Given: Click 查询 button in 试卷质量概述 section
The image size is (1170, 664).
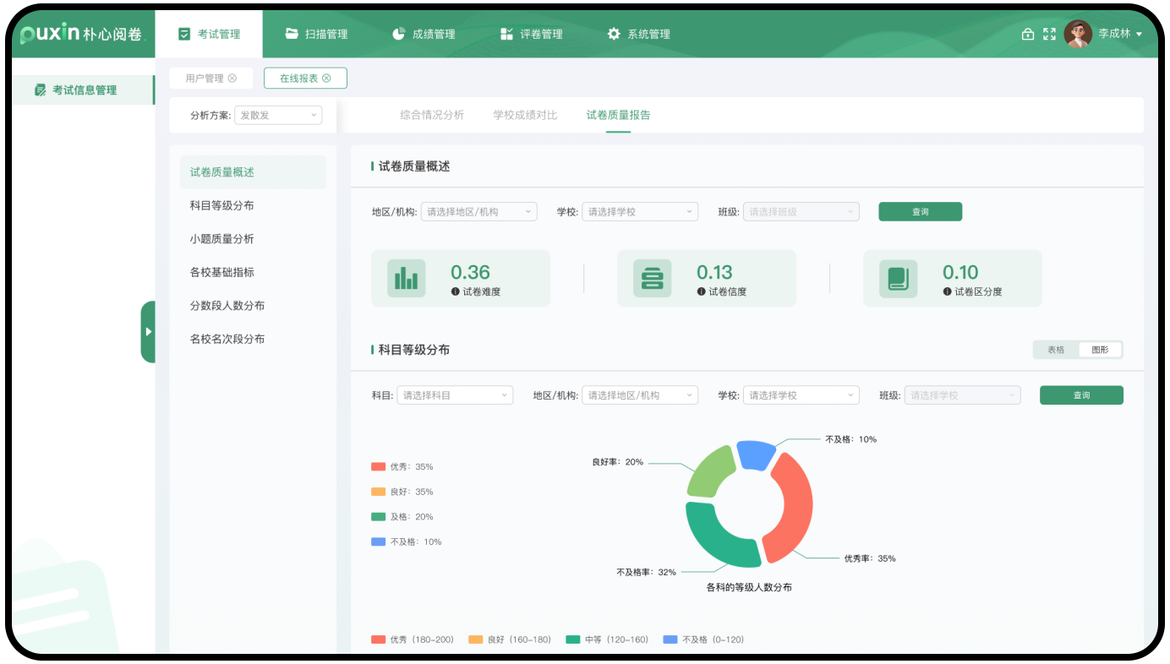Looking at the screenshot, I should coord(920,212).
